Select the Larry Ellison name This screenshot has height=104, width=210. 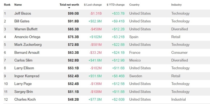[24, 68]
